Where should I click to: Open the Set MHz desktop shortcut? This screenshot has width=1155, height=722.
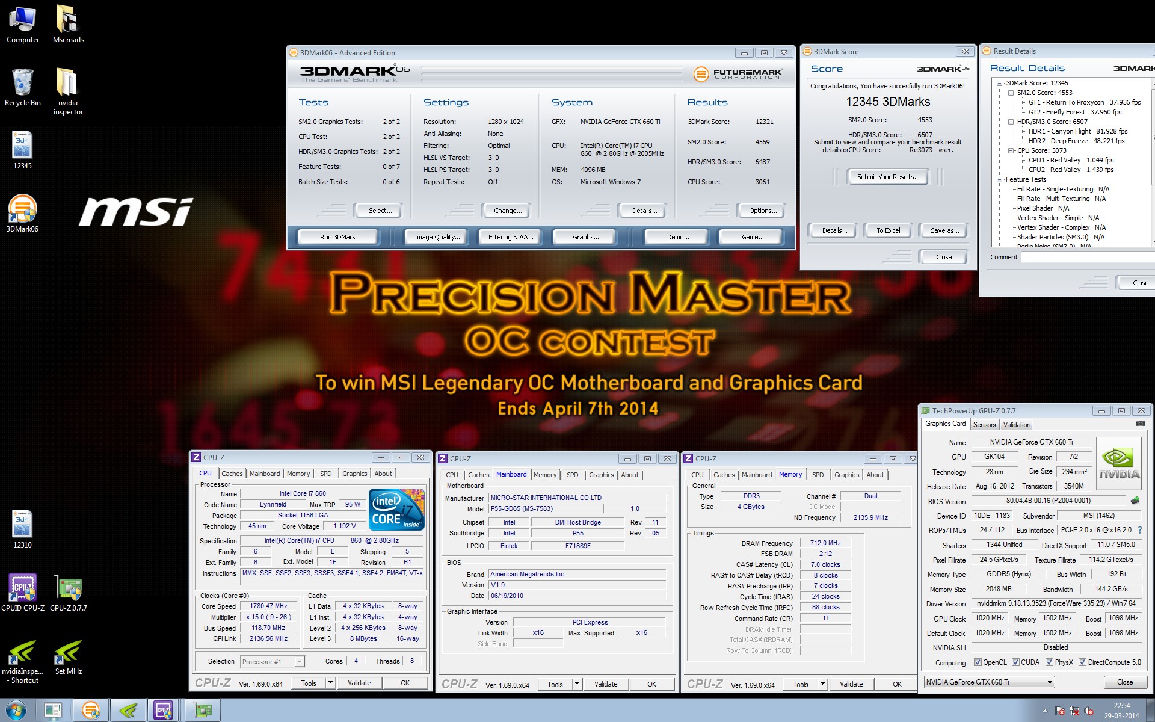coord(68,657)
